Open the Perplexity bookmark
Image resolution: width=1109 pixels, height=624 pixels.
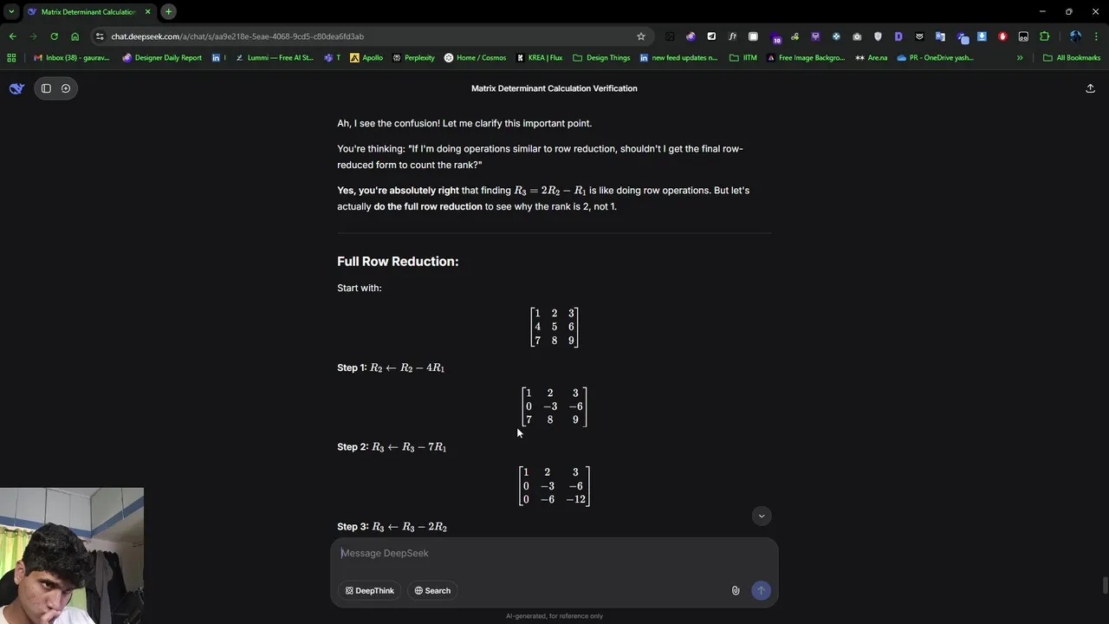(414, 58)
